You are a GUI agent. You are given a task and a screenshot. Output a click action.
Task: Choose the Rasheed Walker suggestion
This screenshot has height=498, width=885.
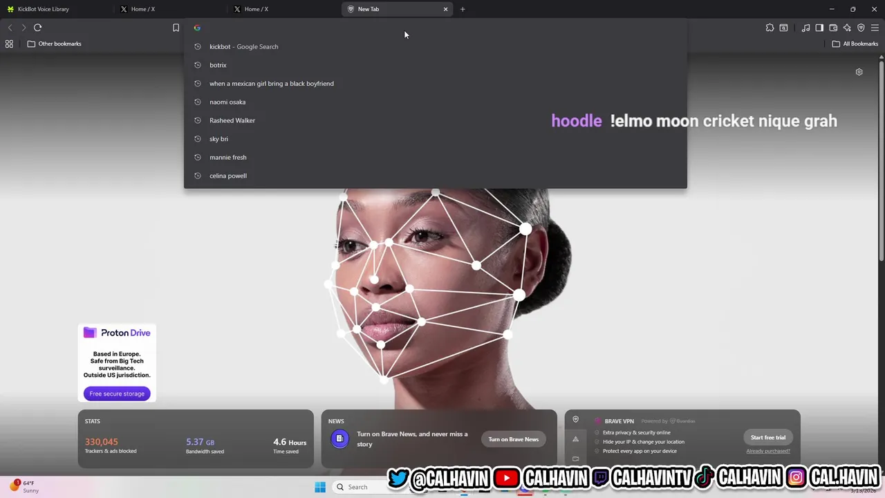[x=436, y=120]
